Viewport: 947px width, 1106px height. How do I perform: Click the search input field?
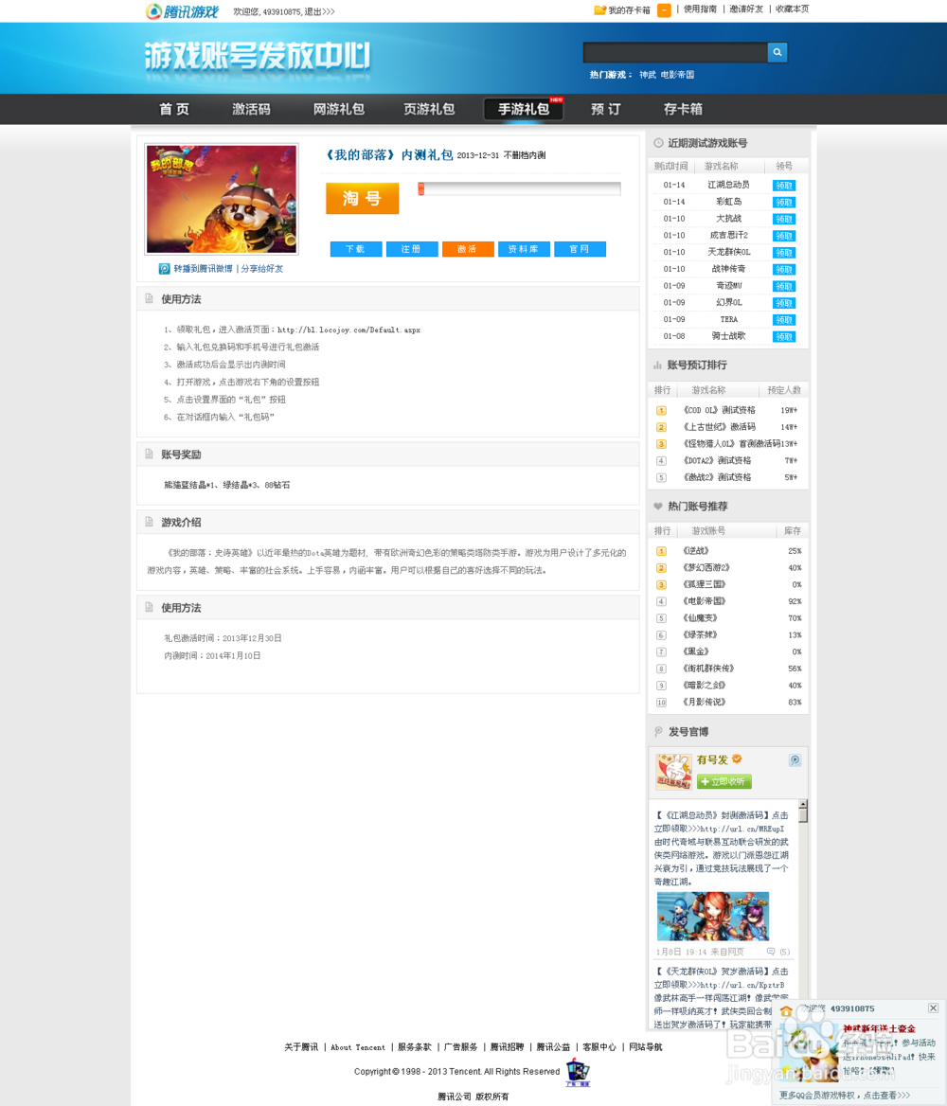click(x=675, y=52)
